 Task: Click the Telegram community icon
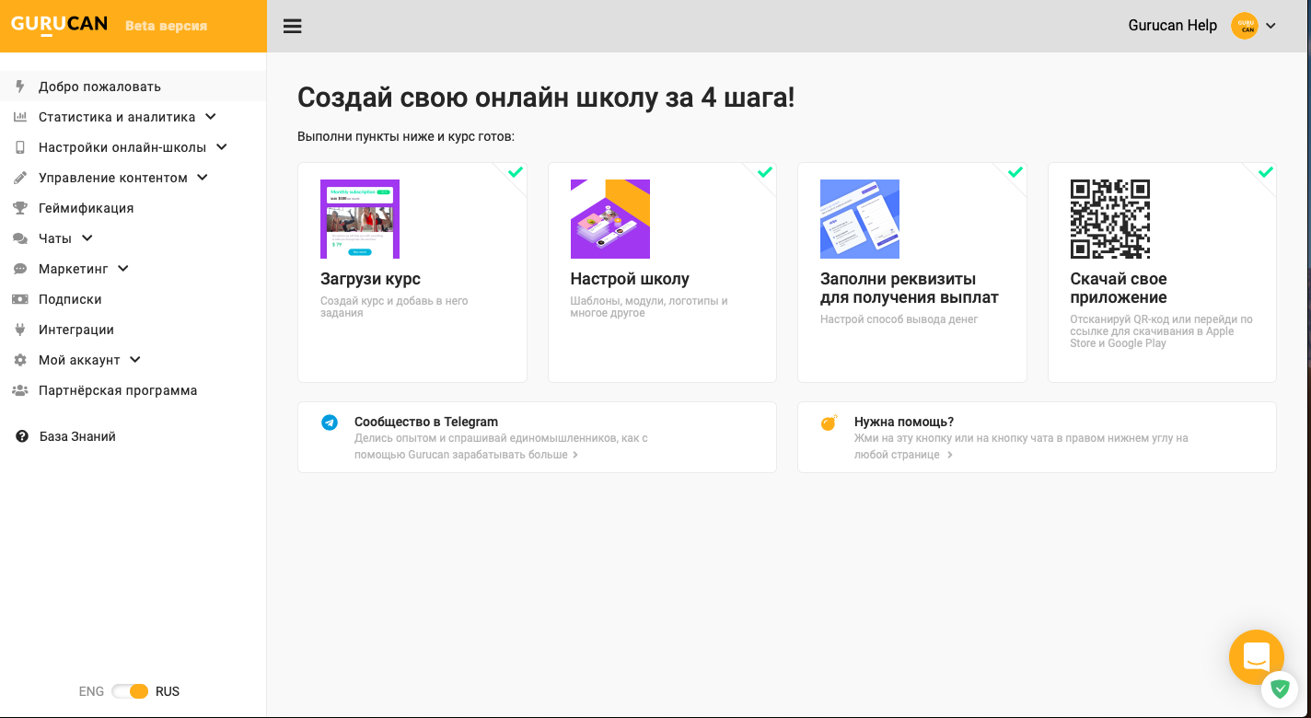point(330,423)
